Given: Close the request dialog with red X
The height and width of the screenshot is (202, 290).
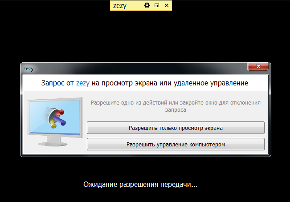Looking at the screenshot, I should (258, 67).
